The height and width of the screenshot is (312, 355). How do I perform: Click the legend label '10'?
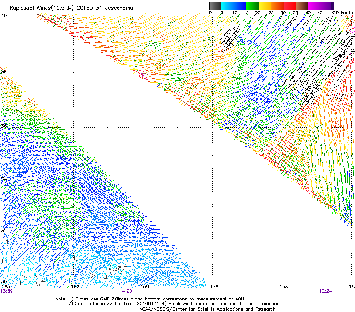pyautogui.click(x=235, y=12)
